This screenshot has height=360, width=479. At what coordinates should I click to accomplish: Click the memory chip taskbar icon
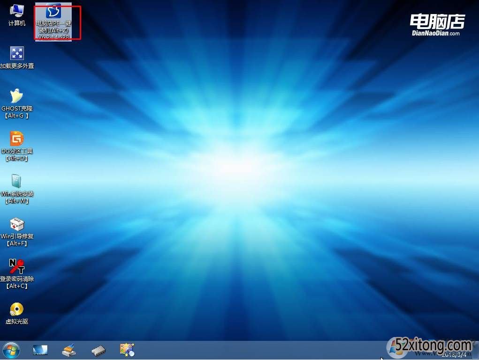point(99,351)
